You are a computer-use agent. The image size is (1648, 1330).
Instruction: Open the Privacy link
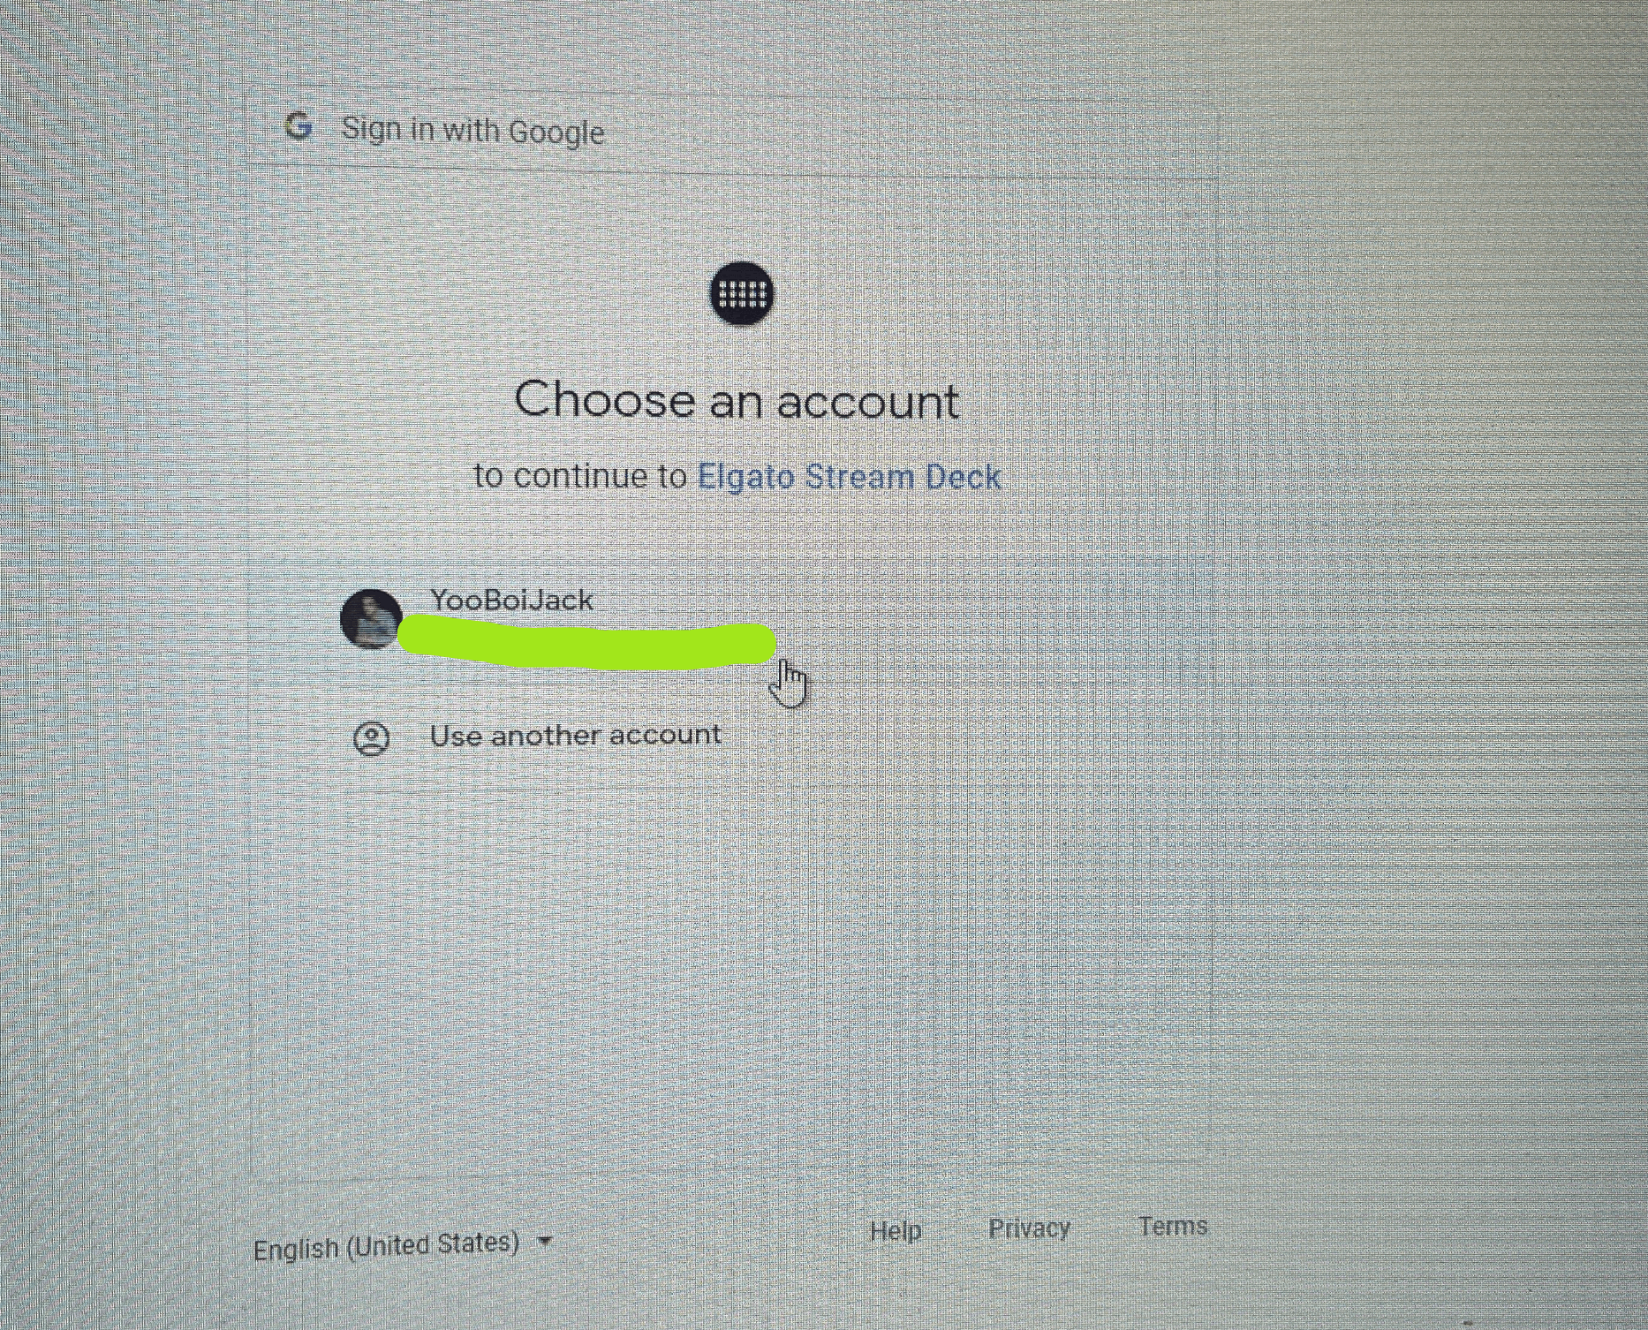(1029, 1228)
